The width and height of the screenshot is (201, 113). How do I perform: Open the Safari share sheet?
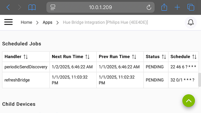point(164,7)
